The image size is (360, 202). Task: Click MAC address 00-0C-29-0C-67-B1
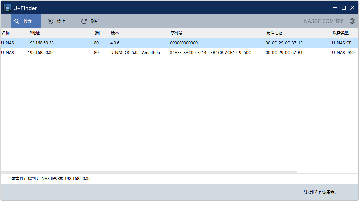click(284, 52)
